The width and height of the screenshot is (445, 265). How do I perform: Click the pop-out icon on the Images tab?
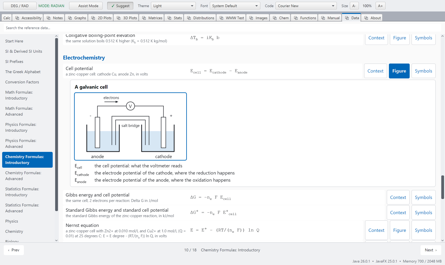(251, 18)
